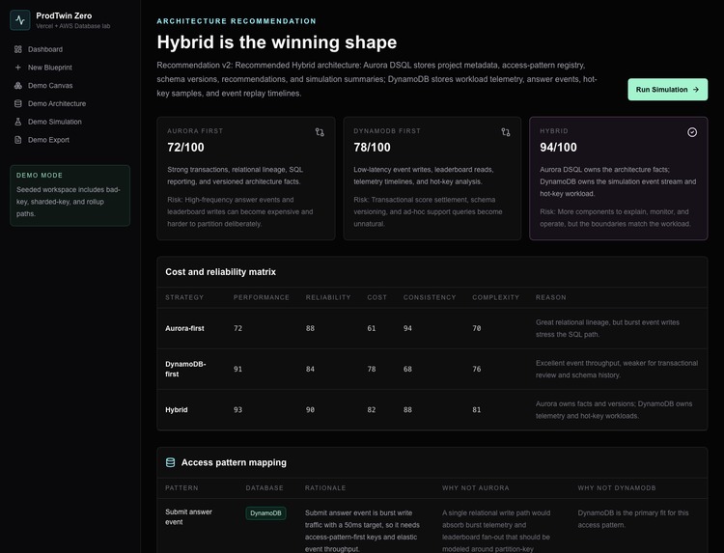This screenshot has height=553, width=724.
Task: Click the Demo Export file icon
Action: 18,140
